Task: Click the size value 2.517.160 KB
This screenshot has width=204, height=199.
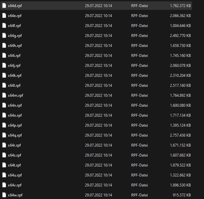Action: coord(180,86)
